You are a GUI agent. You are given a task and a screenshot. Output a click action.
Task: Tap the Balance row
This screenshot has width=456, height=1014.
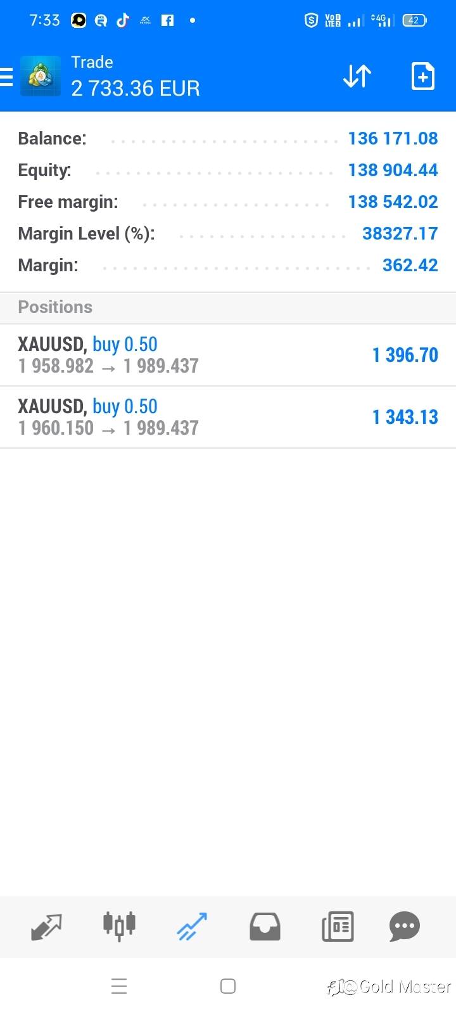tap(228, 139)
